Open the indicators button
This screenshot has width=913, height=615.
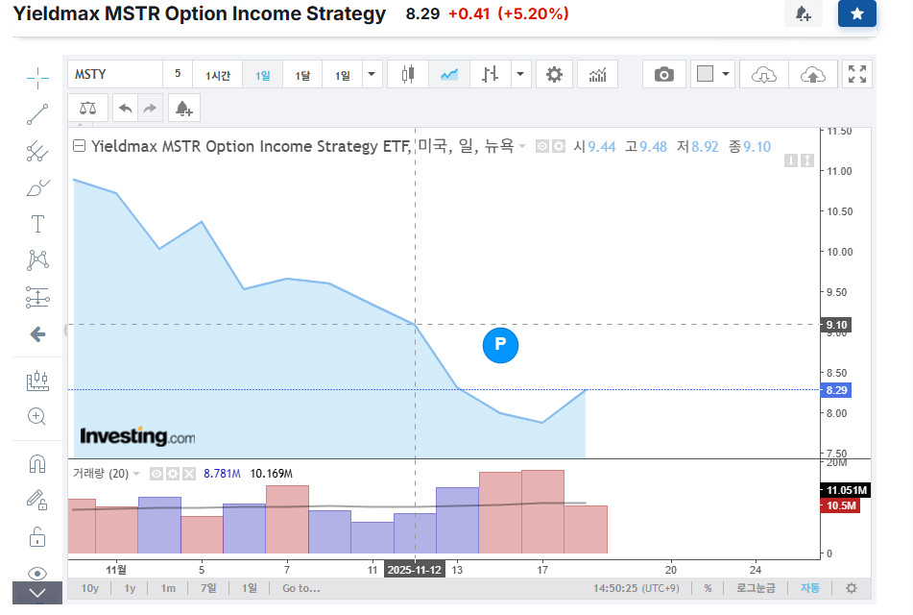coord(597,75)
